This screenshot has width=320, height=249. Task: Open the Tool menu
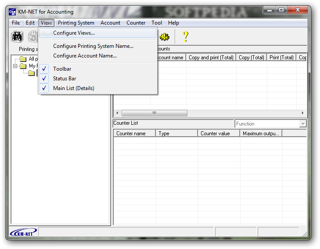pyautogui.click(x=157, y=23)
